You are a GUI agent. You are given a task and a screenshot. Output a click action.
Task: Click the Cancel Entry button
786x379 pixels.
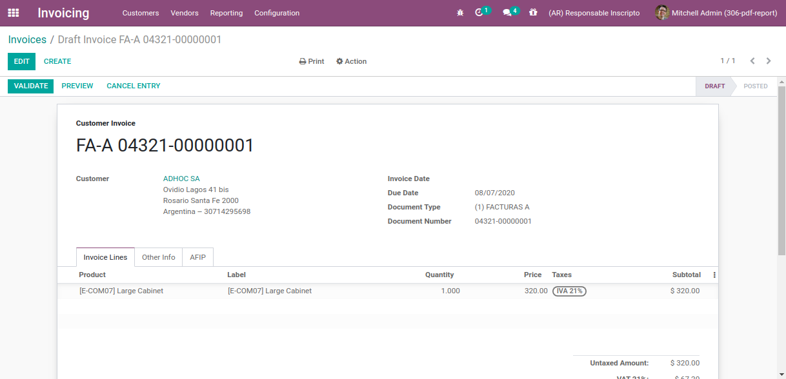[x=134, y=86]
